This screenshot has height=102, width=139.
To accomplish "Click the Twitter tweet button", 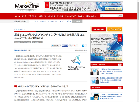I will coord(55,46).
